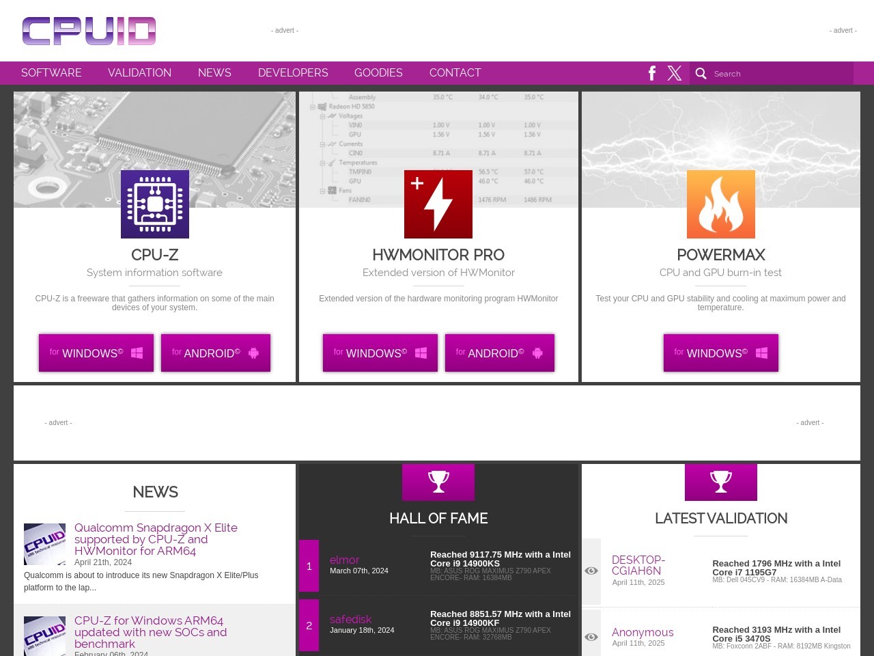Open the NEWS menu
This screenshot has width=874, height=656.
pyautogui.click(x=214, y=73)
